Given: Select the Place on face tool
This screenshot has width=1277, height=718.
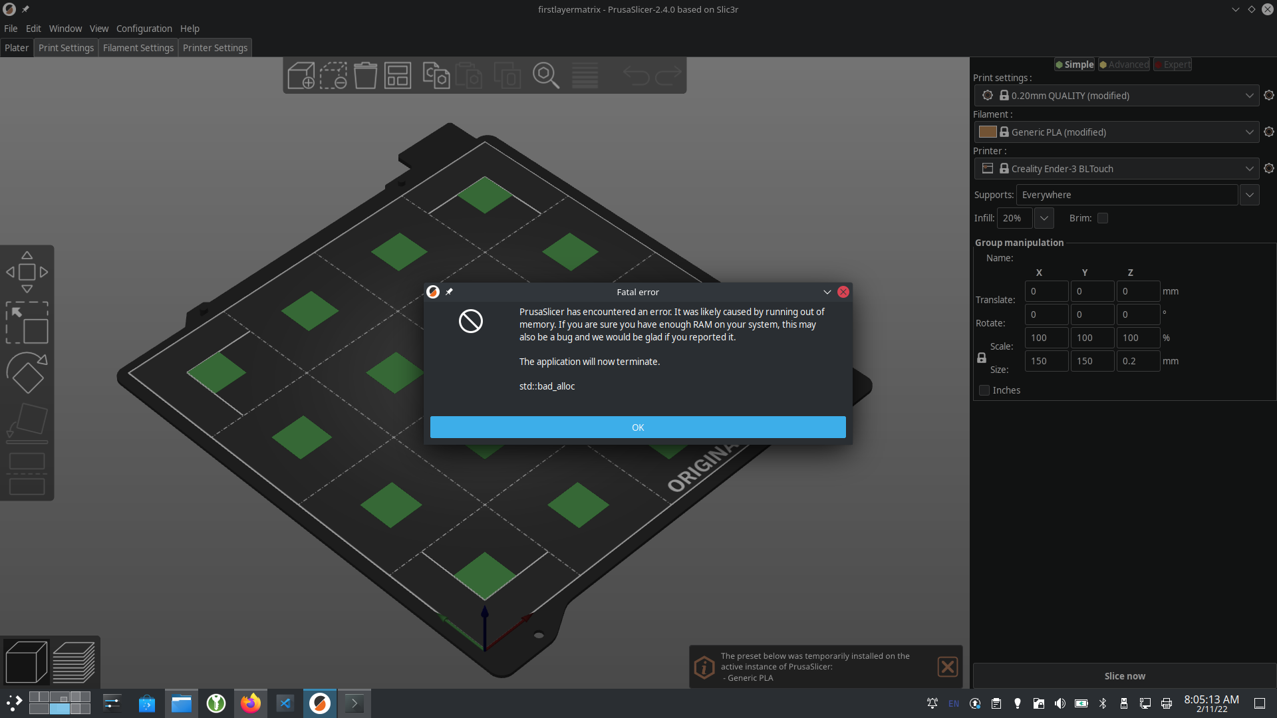Looking at the screenshot, I should point(27,423).
